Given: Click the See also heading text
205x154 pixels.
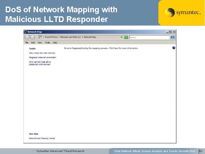Looking at the screenshot, I should [x=34, y=134].
